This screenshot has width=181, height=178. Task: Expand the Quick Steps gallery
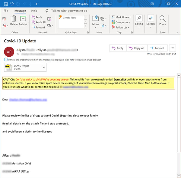[x=86, y=26]
